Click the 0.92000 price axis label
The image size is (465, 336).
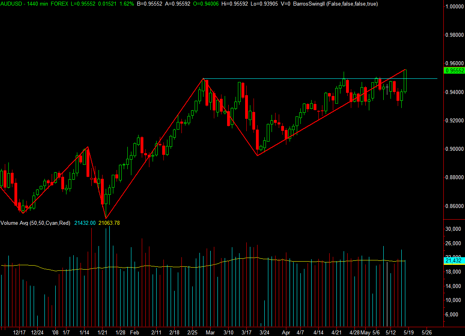(455, 120)
